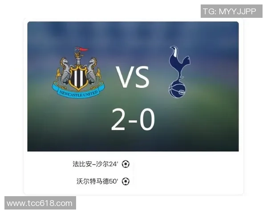Click the black-and-white striped shield
267x214 pixels.
pos(78,78)
